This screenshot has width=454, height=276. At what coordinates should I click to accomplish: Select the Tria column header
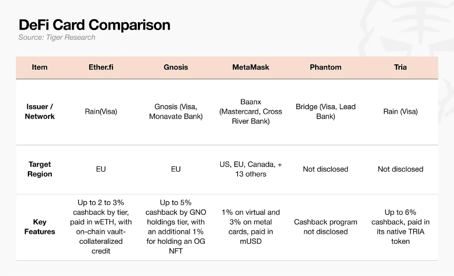tap(401, 67)
